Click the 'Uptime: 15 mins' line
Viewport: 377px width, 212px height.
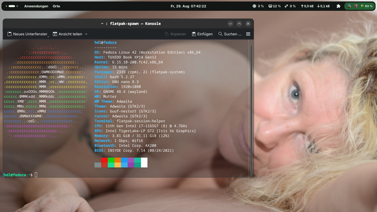(x=111, y=67)
